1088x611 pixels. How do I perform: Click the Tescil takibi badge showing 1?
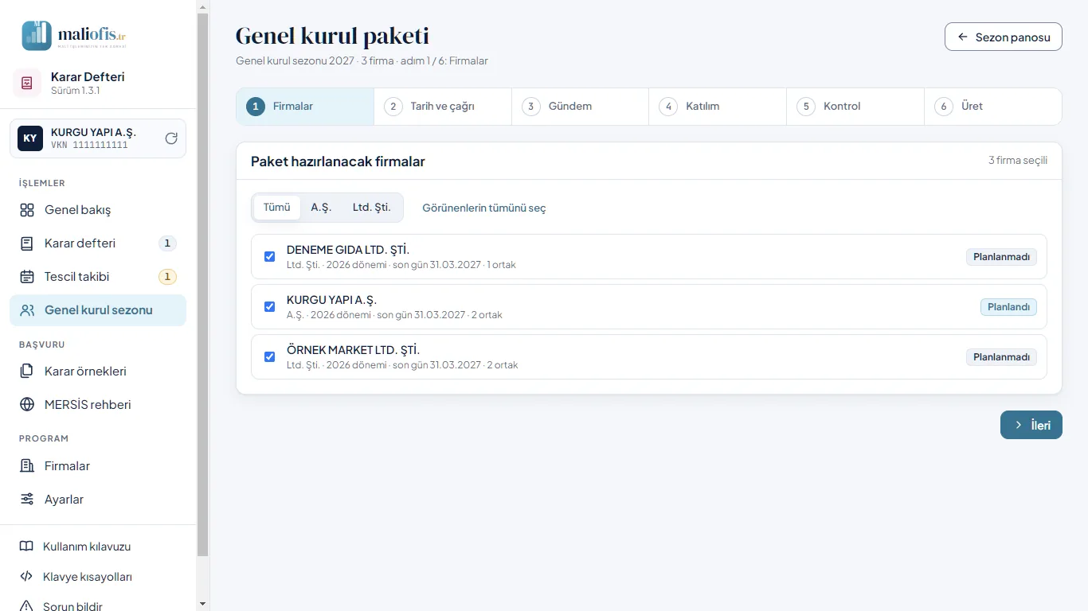click(167, 277)
